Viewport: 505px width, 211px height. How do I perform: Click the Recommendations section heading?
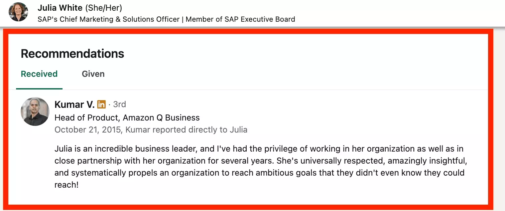[73, 54]
